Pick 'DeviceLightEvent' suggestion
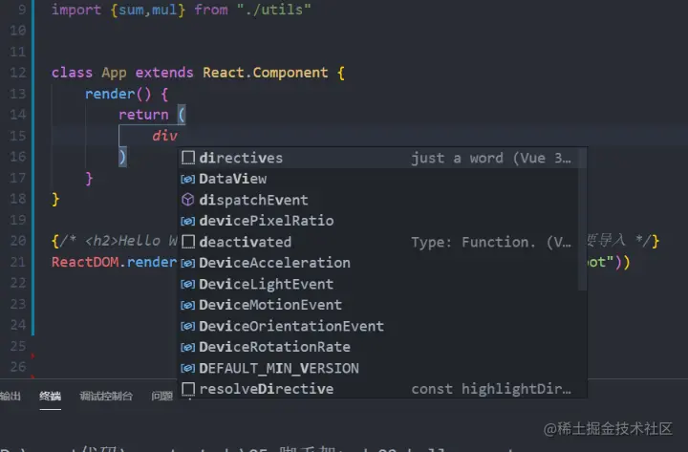 coord(378,284)
